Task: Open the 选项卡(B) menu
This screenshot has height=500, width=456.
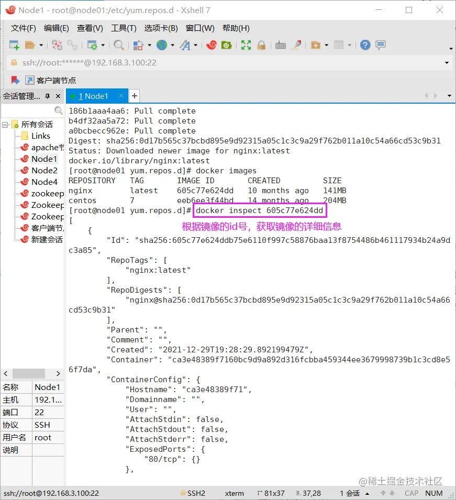Action: (161, 28)
